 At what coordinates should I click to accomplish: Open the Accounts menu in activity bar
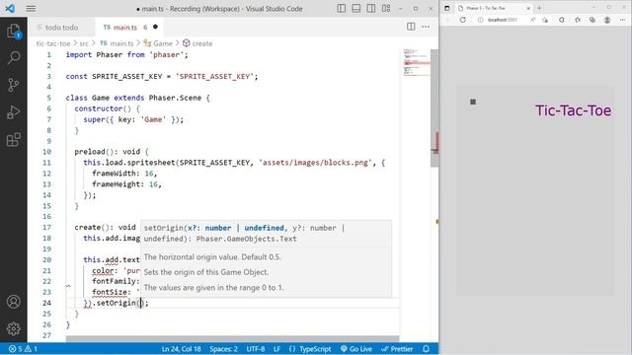[x=13, y=302]
